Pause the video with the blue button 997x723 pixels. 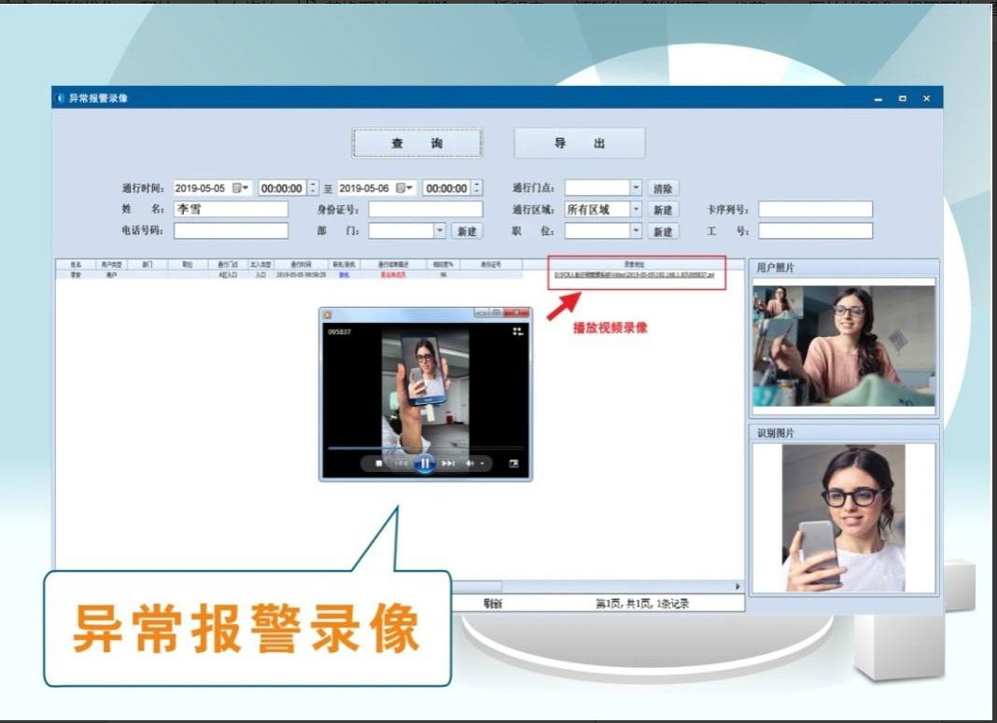pos(425,463)
